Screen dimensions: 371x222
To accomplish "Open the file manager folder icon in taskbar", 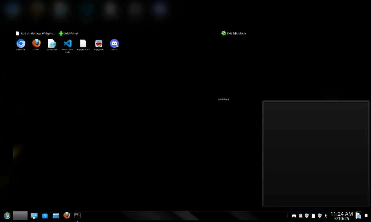I will tap(56, 216).
